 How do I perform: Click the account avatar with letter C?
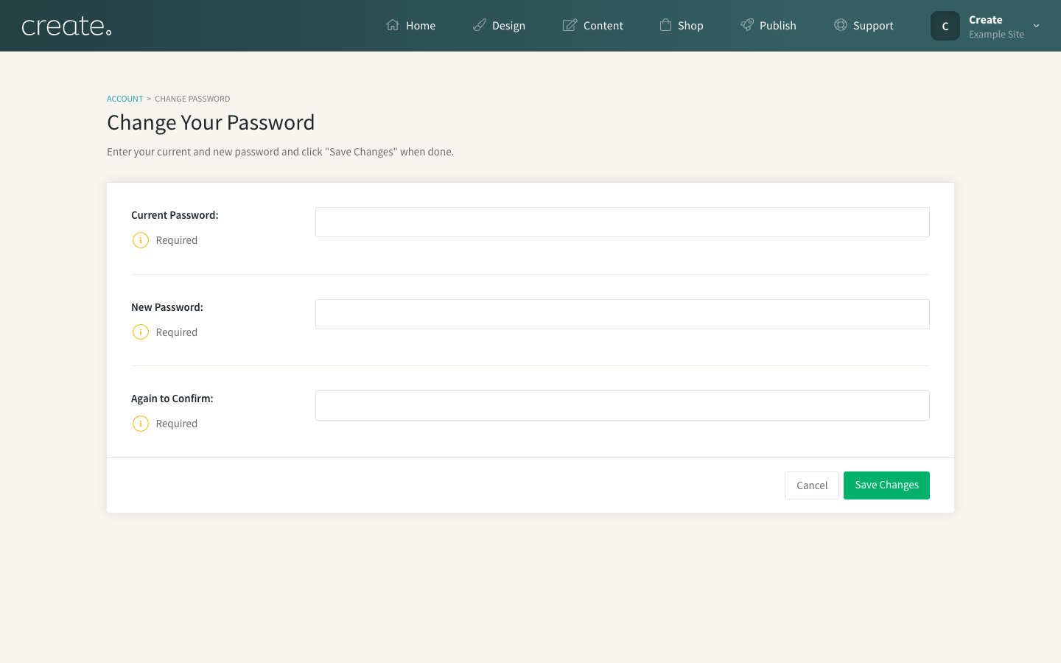(945, 26)
